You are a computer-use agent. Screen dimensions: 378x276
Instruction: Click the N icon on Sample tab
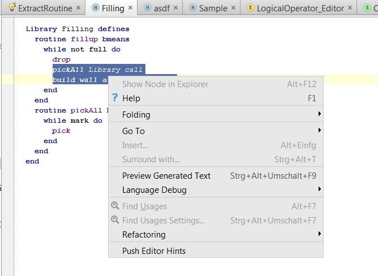click(x=192, y=8)
